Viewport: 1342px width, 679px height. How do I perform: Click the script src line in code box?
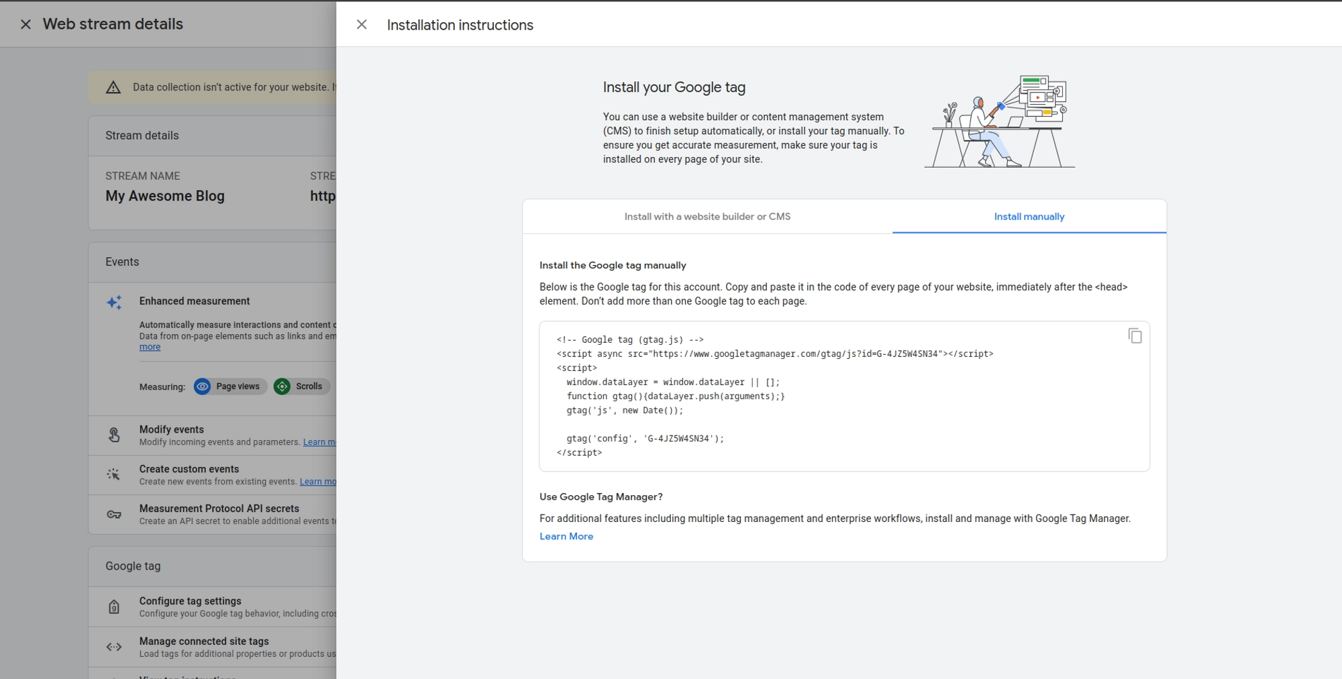point(775,354)
